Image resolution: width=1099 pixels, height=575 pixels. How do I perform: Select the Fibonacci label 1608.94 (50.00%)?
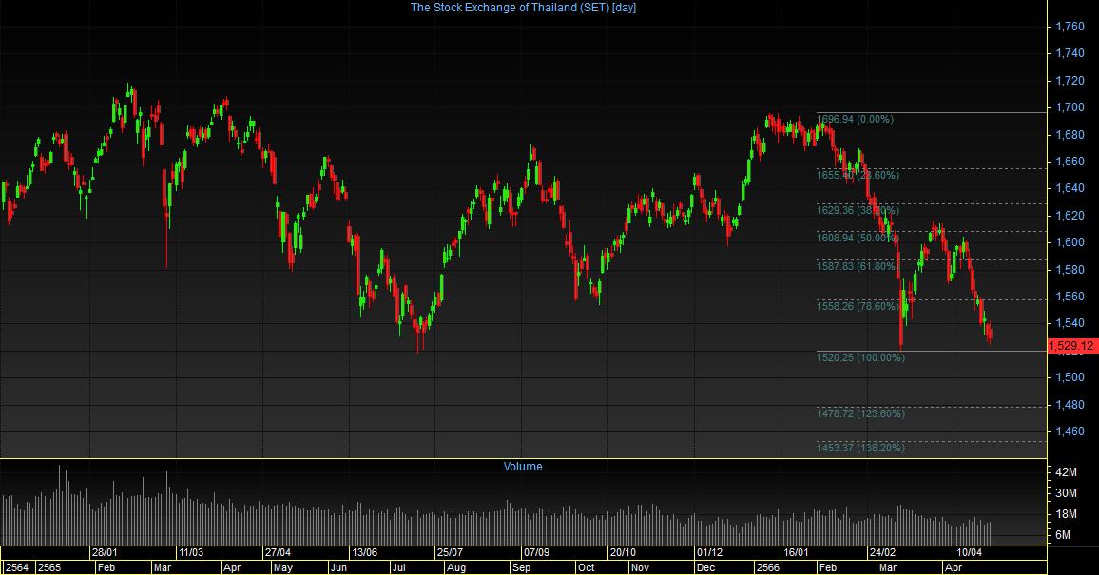point(858,239)
